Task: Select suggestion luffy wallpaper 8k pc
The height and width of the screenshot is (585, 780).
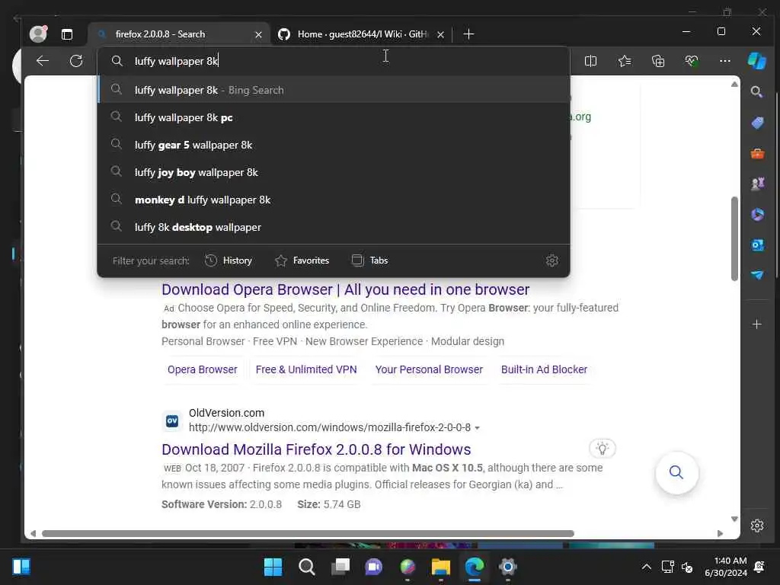Action: point(334,117)
